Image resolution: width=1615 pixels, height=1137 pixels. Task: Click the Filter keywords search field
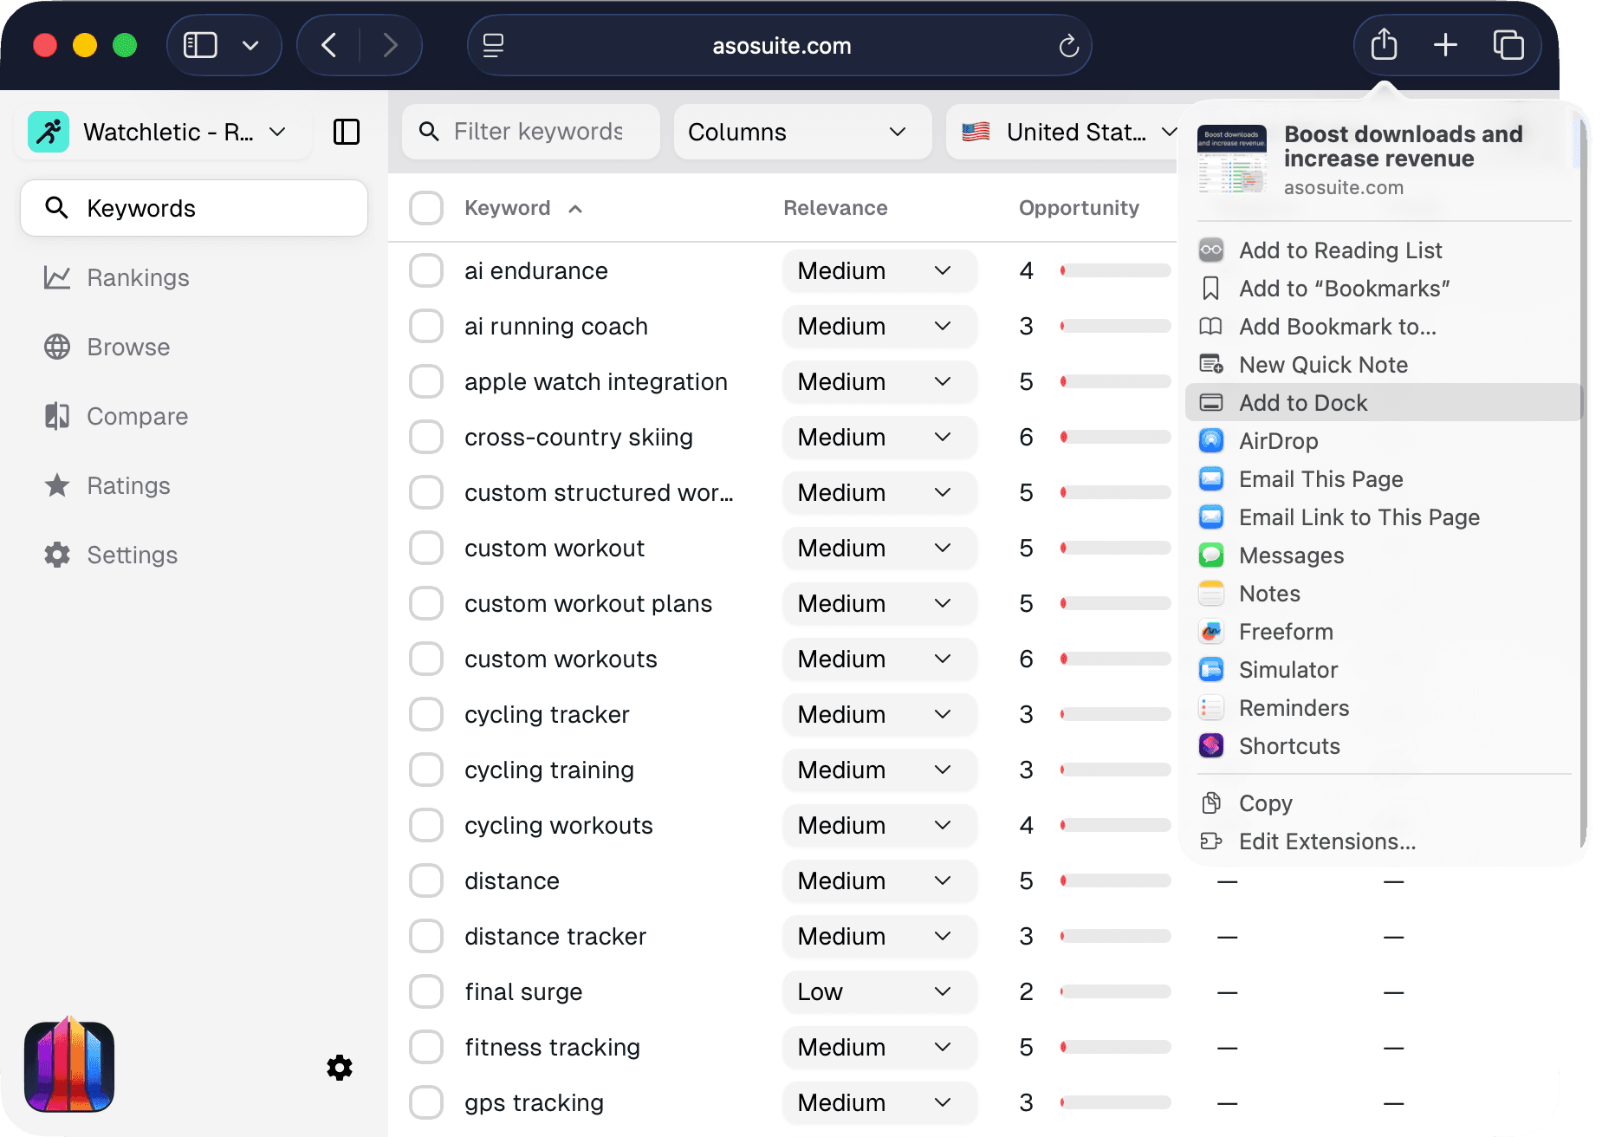tap(537, 132)
